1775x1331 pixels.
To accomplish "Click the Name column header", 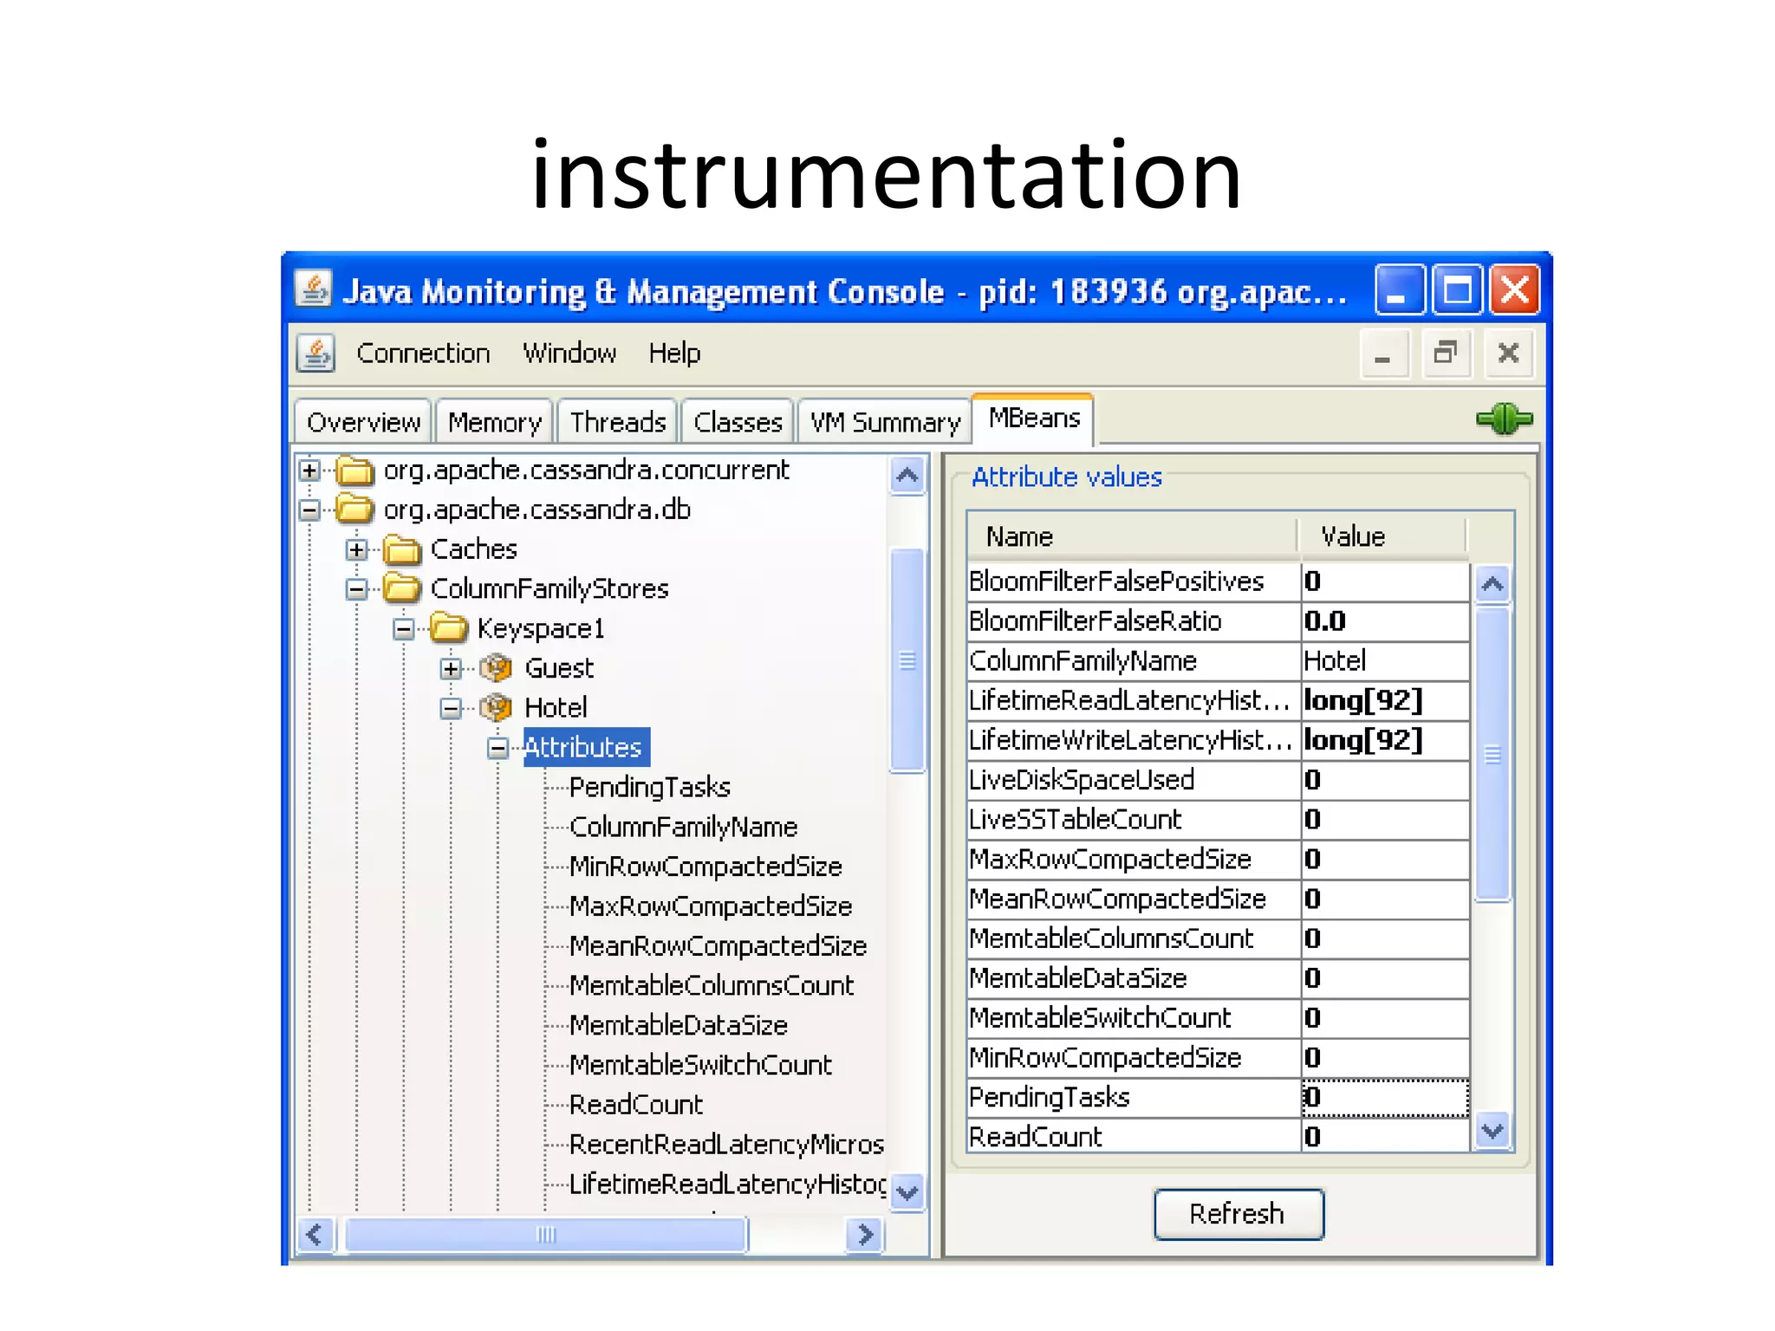I will (x=1134, y=536).
